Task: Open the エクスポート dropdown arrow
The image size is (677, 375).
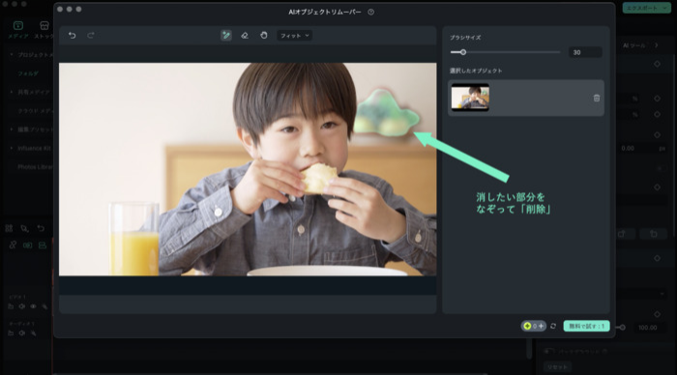Action: pyautogui.click(x=665, y=8)
